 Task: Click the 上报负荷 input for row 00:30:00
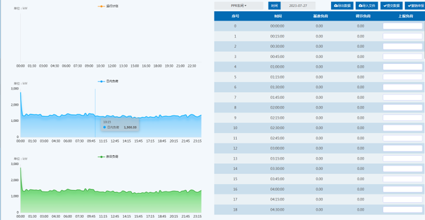tap(402, 46)
